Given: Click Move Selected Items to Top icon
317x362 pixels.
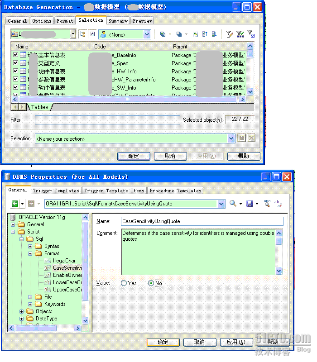Looking at the screenshot, I should pyautogui.click(x=205, y=34).
